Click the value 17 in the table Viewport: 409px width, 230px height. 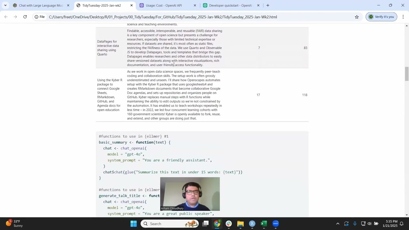tap(258, 95)
